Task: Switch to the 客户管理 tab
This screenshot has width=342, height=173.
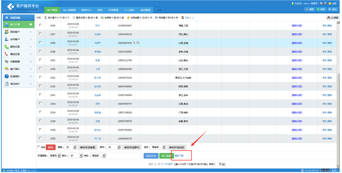Action: 52,10
